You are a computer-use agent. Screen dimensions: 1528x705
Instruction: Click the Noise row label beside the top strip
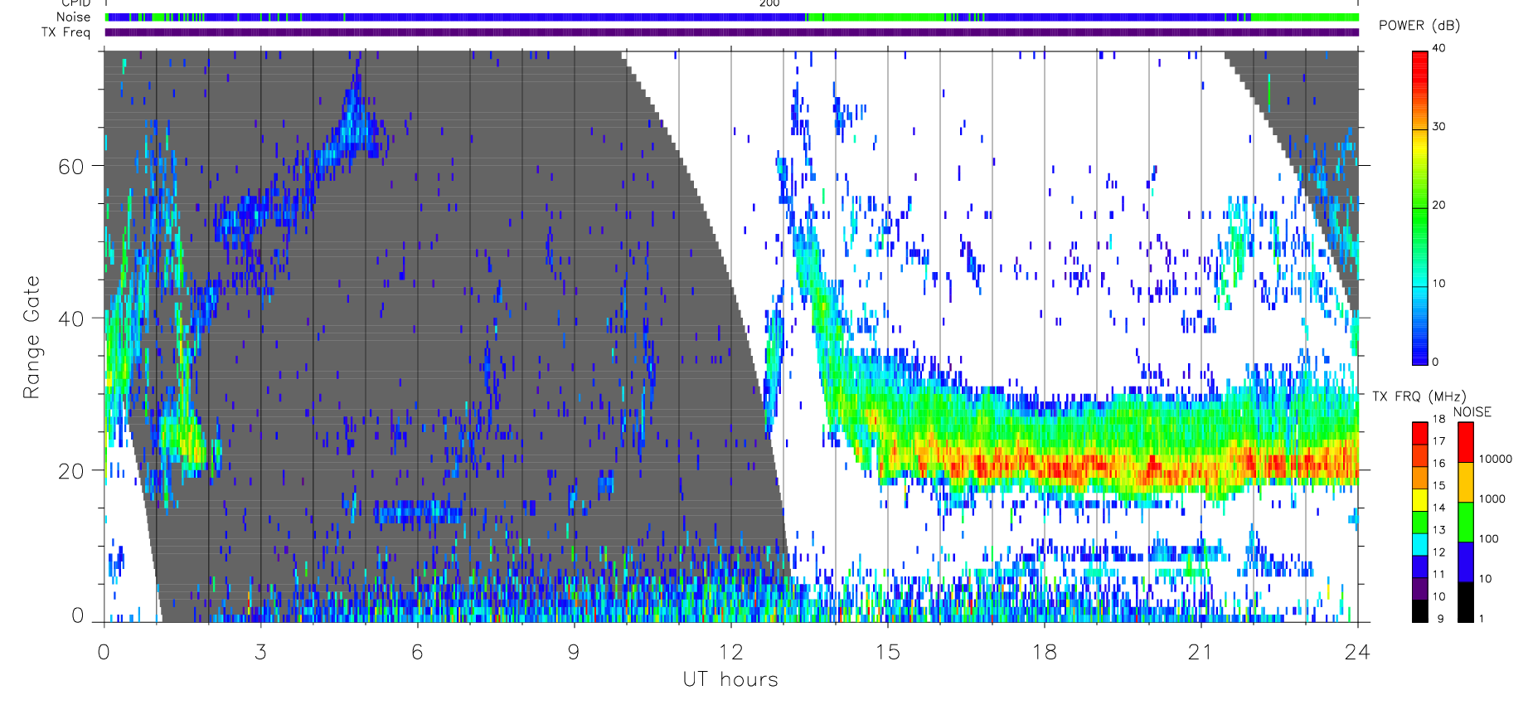(x=73, y=17)
